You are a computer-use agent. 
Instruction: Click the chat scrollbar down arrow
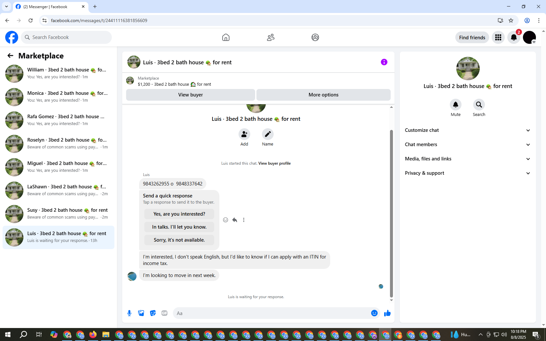(x=391, y=300)
